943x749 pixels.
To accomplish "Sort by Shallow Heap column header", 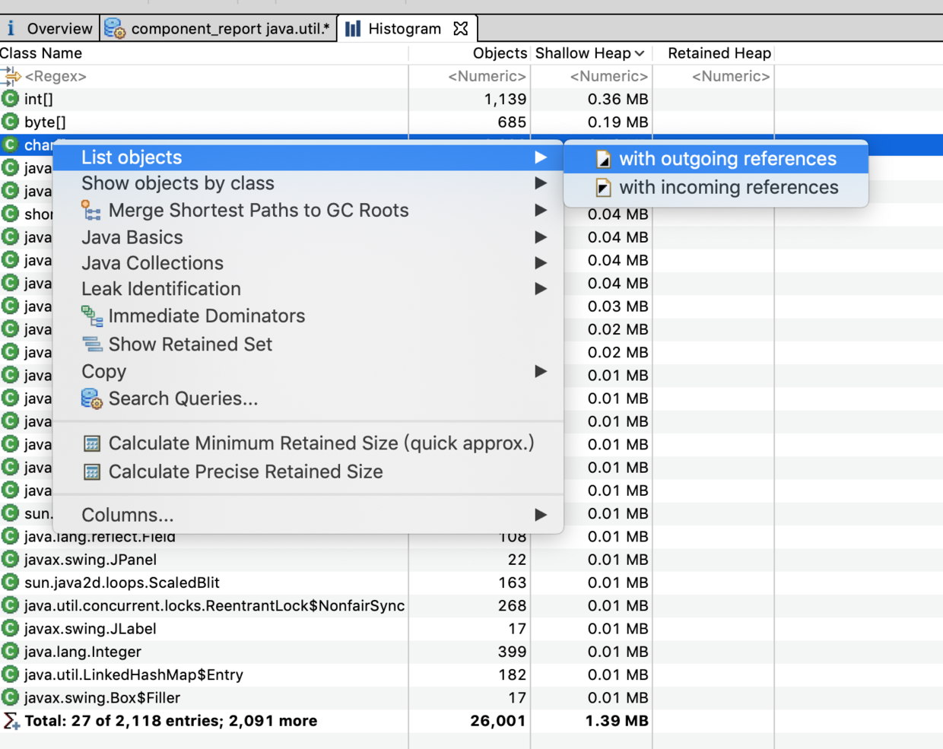I will coord(583,53).
